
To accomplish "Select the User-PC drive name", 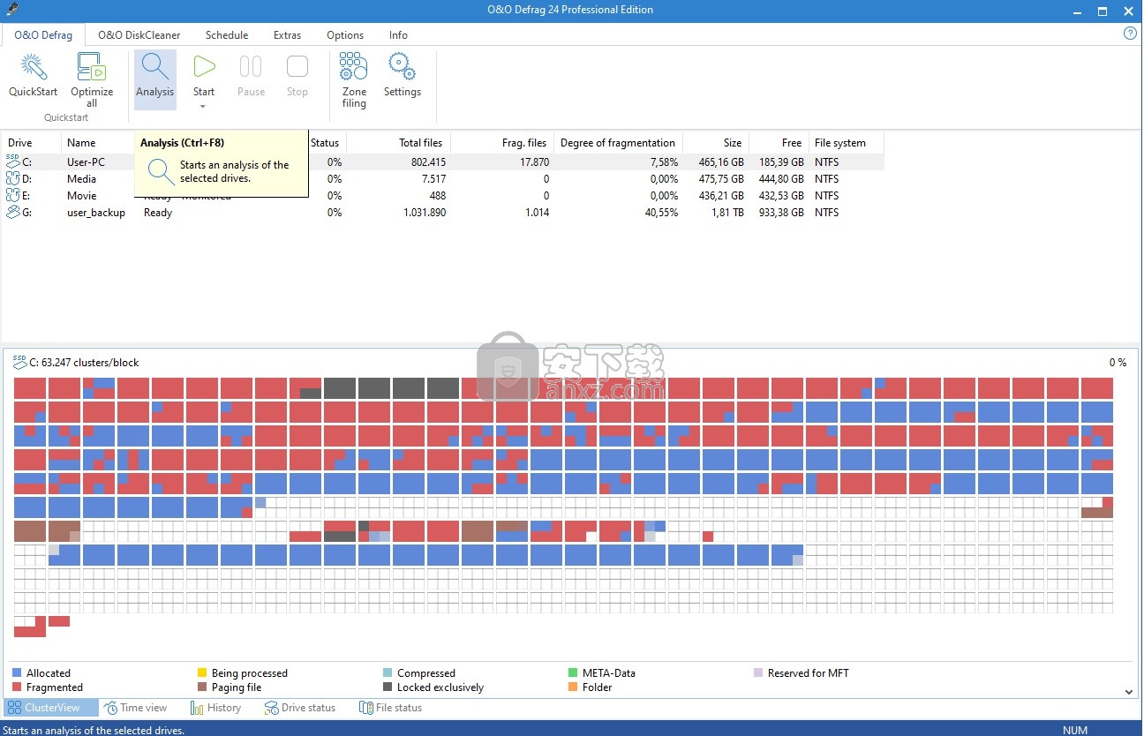I will (87, 162).
